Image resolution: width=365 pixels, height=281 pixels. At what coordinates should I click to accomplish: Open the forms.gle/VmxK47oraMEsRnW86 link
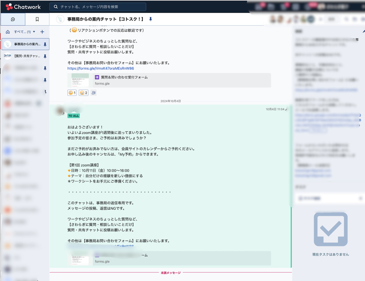tap(101, 68)
